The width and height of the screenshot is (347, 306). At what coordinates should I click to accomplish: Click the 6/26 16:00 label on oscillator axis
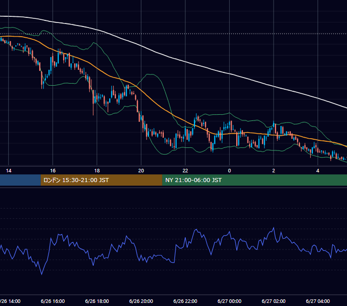(53, 301)
